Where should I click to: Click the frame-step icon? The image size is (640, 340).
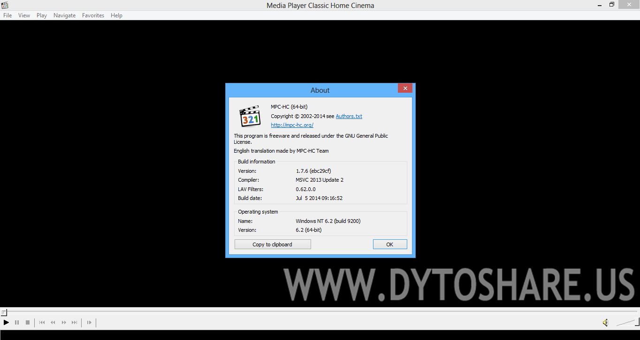tap(89, 322)
